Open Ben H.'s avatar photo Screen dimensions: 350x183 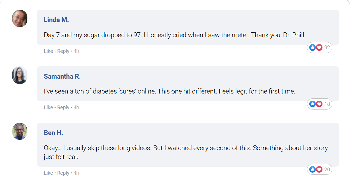pyautogui.click(x=20, y=132)
